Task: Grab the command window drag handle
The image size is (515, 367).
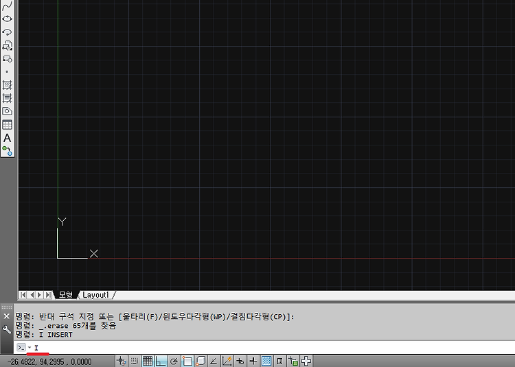Action: pos(7,307)
